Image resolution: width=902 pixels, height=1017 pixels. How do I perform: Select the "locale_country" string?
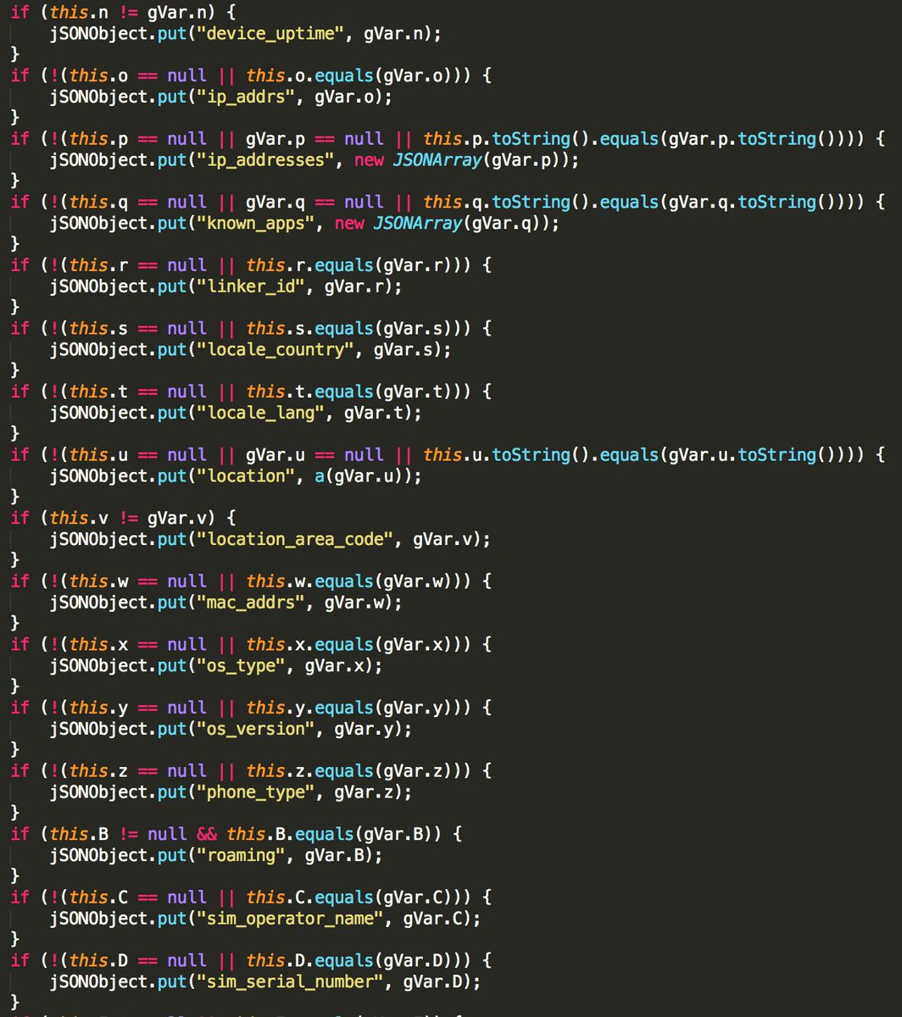click(x=276, y=349)
